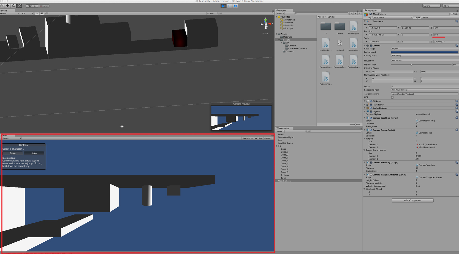Enable Camera Target Attributes script checkbox
Viewport: 459px width, 254px height.
371,175
